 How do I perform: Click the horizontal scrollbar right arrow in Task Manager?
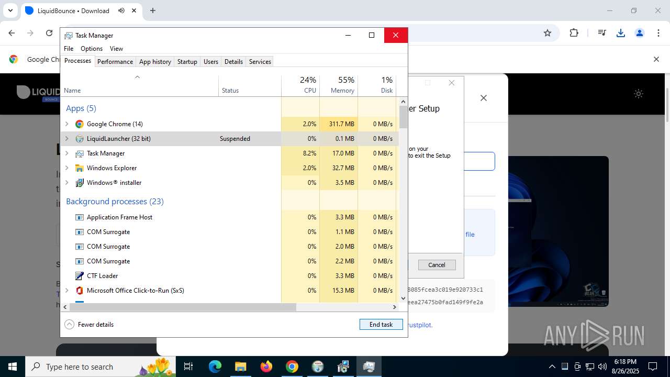coord(395,307)
